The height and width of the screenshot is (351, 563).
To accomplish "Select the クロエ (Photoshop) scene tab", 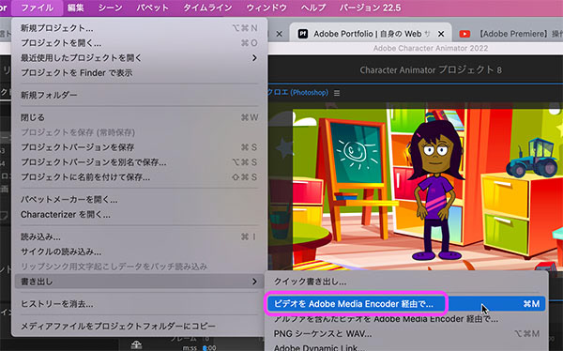I will [297, 93].
